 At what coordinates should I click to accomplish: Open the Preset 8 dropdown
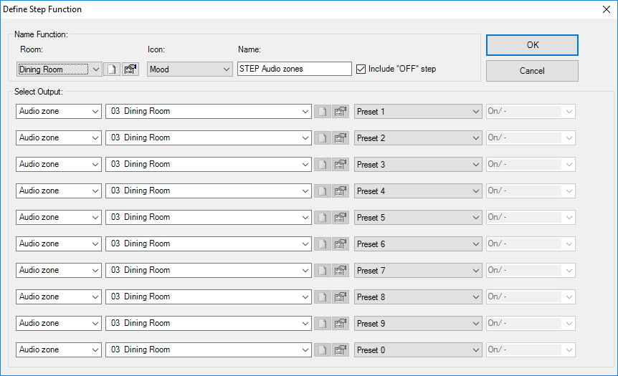(418, 297)
